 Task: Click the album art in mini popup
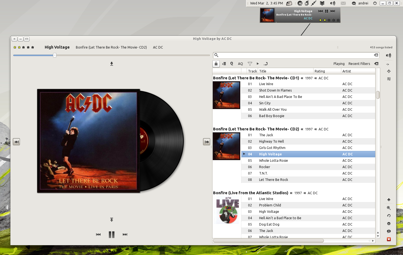coord(267,15)
